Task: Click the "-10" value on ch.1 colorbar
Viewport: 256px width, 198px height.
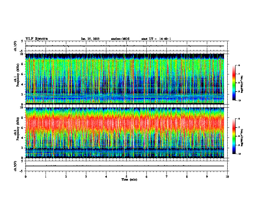Action: (239, 101)
